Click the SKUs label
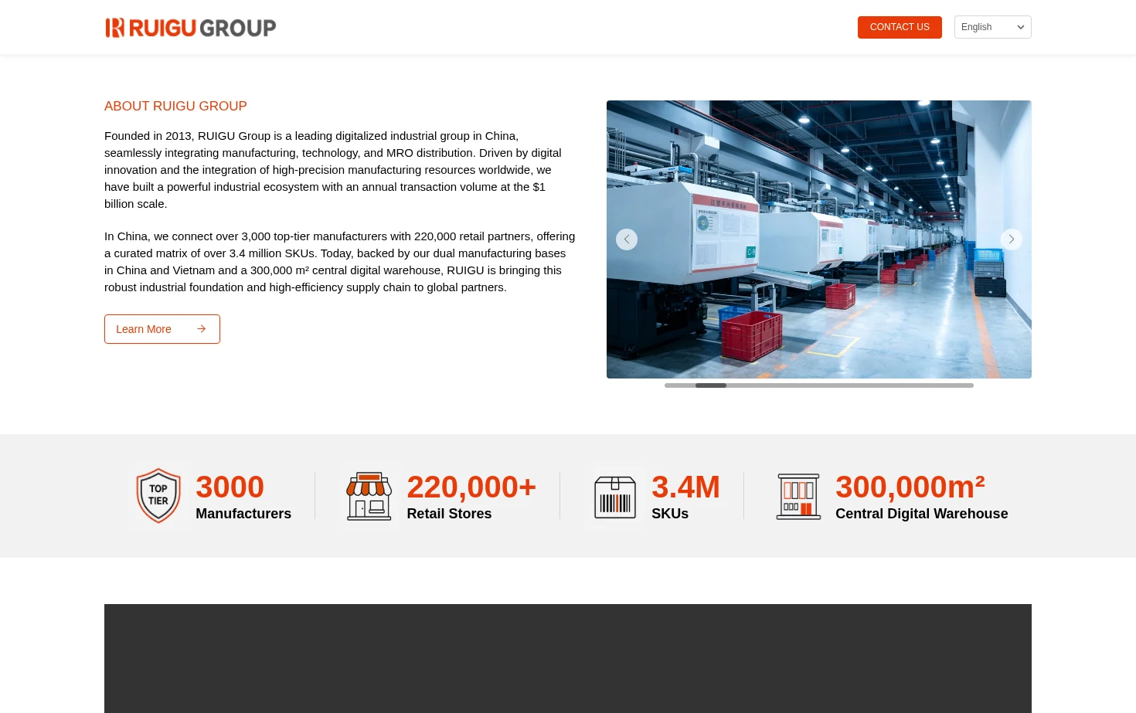 [670, 514]
